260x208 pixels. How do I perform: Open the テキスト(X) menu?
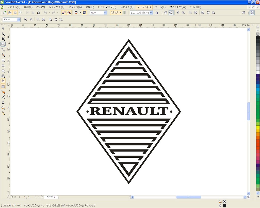coord(127,7)
